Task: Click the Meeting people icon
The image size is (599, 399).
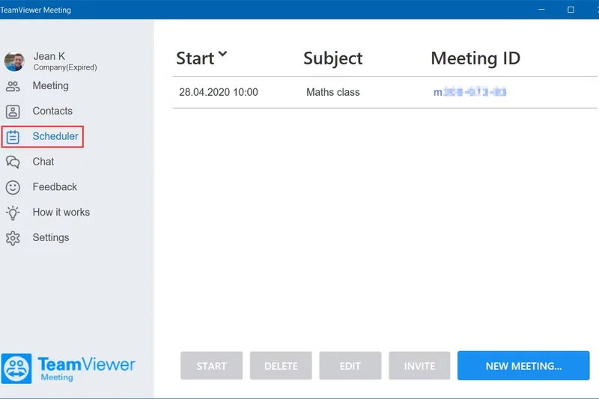Action: [x=13, y=86]
